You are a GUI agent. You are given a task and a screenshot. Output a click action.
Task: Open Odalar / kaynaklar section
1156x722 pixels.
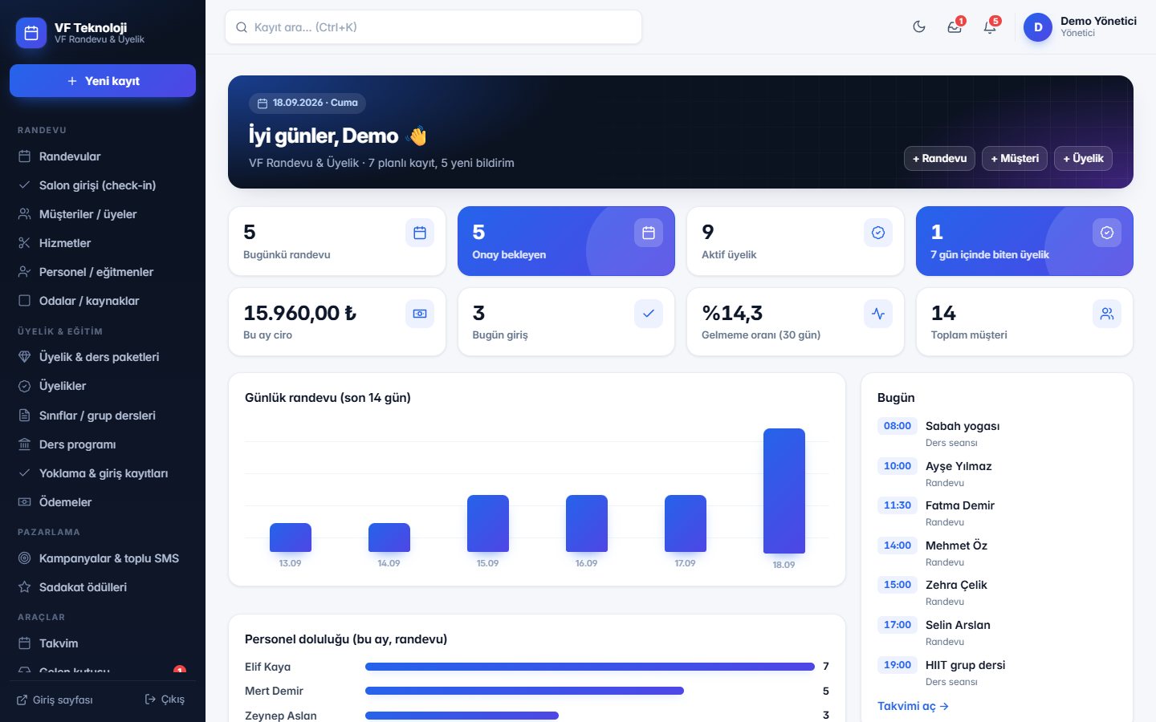click(x=103, y=301)
